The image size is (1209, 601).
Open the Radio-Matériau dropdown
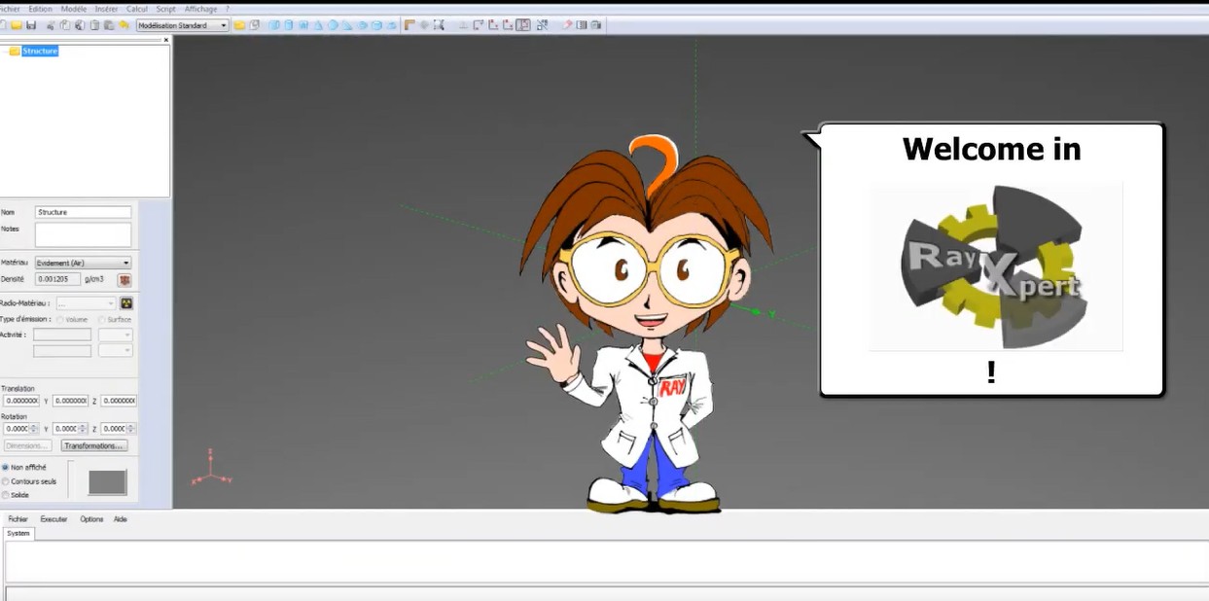[86, 303]
